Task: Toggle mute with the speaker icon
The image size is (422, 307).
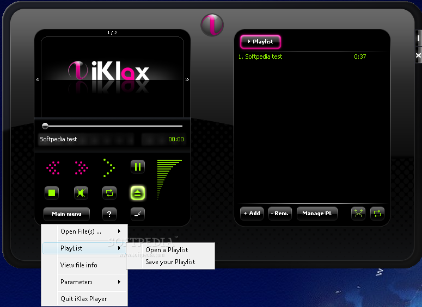Action: tap(81, 193)
